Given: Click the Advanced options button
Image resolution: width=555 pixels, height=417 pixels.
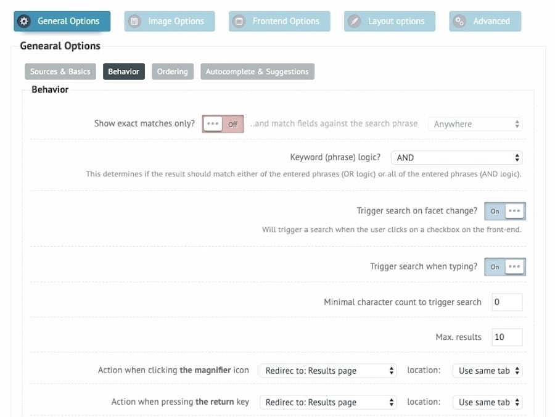Looking at the screenshot, I should click(484, 20).
